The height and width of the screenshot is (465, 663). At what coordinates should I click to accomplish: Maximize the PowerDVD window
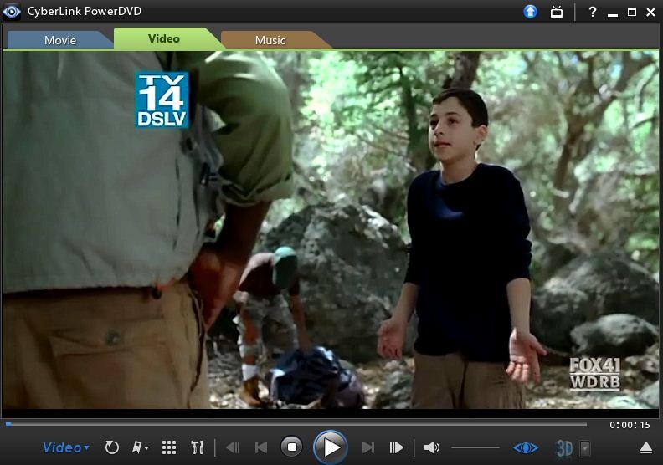tap(632, 12)
